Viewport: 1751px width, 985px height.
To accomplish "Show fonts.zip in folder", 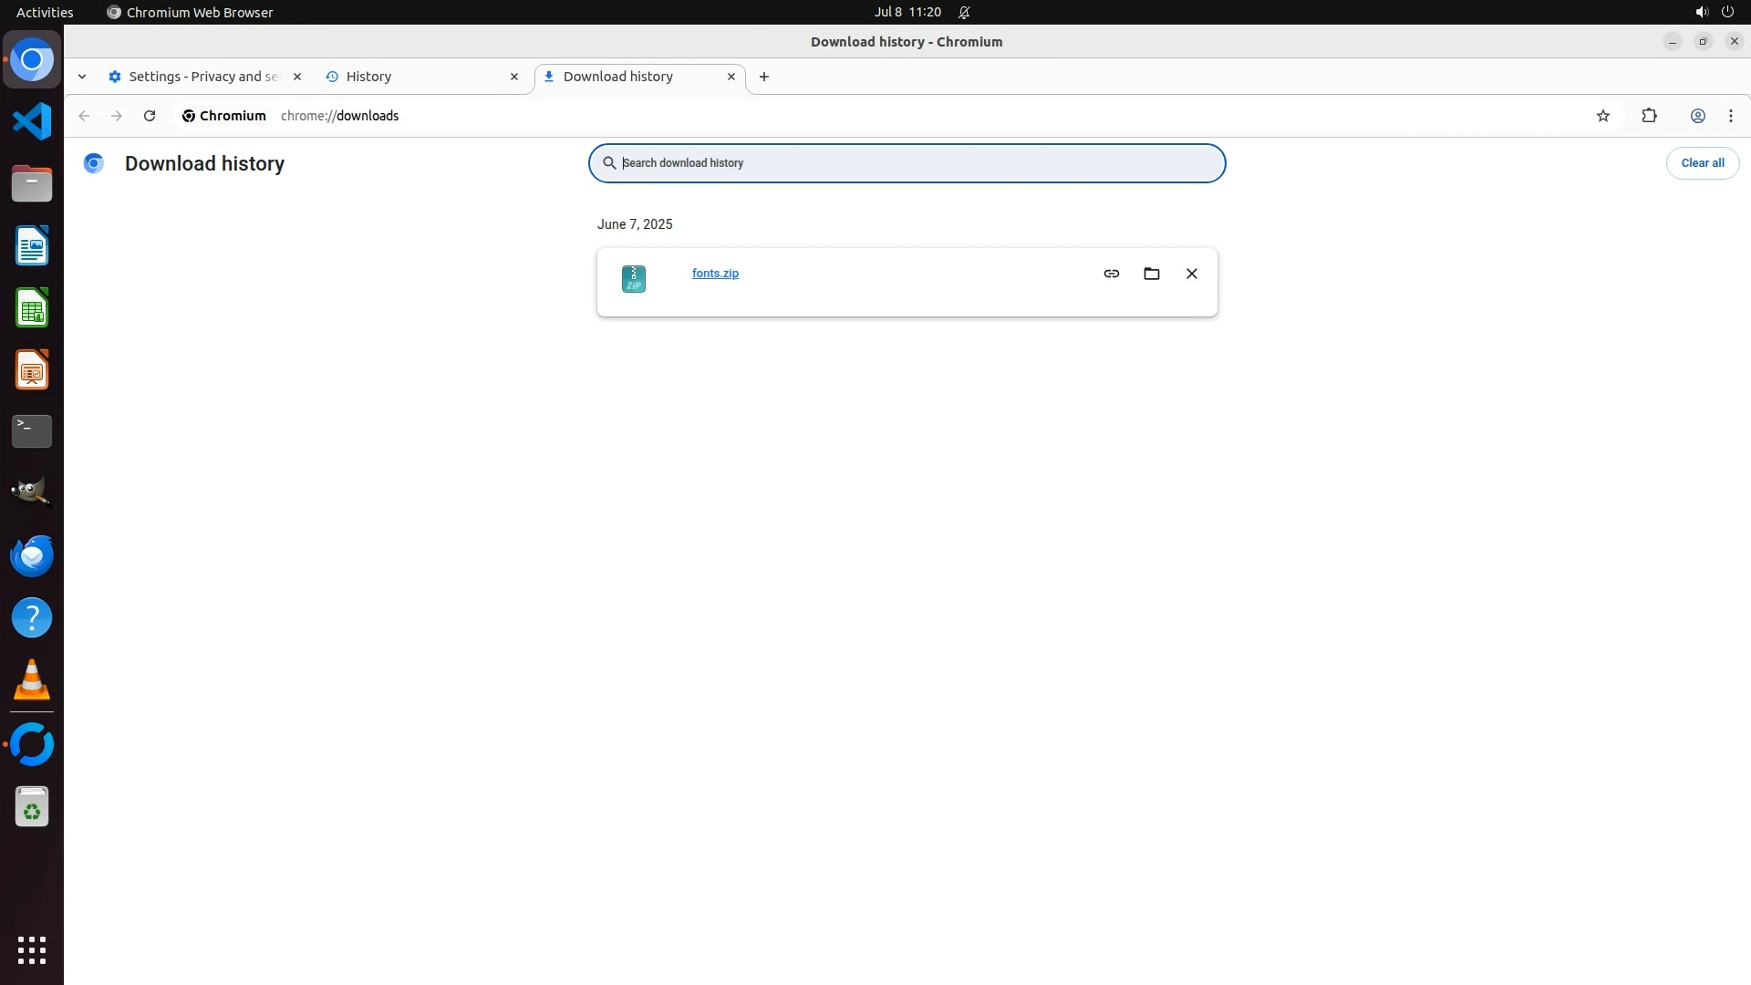I will click(1151, 274).
